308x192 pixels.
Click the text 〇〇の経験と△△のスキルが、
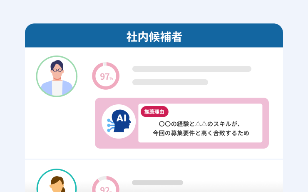200,124
